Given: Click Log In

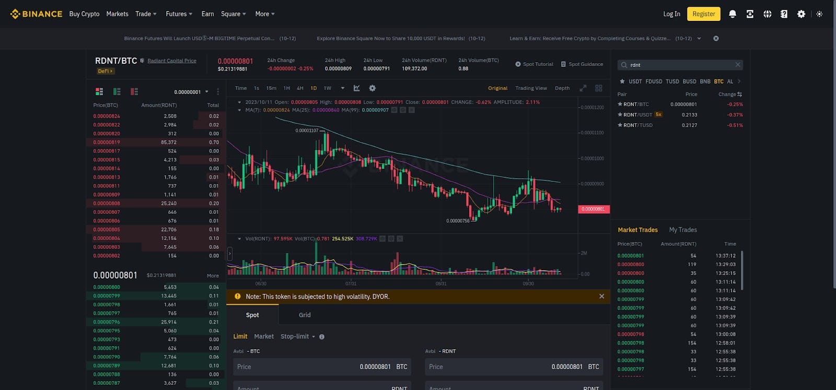Looking at the screenshot, I should [x=671, y=14].
